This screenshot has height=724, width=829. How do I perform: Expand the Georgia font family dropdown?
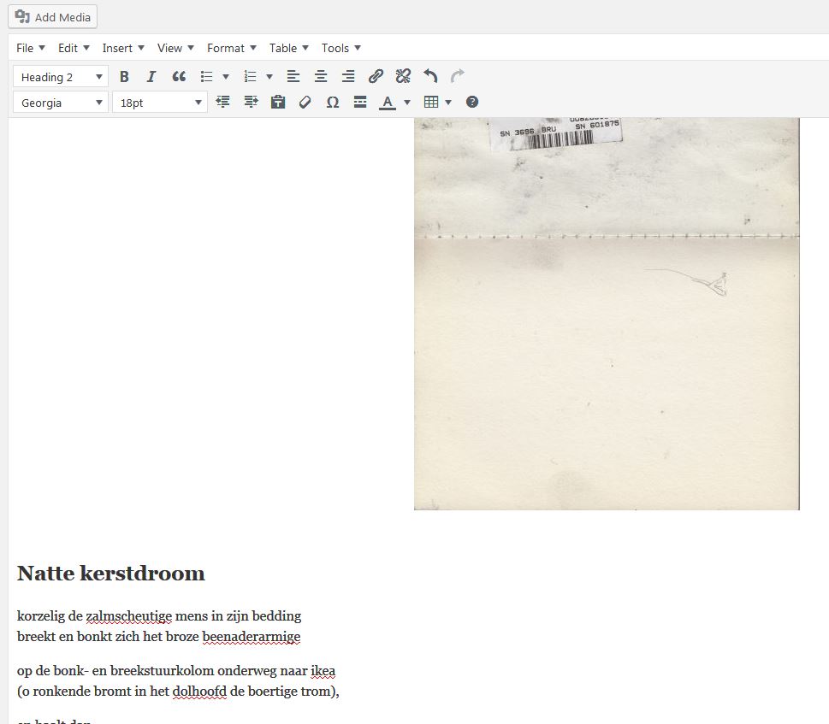(x=61, y=103)
